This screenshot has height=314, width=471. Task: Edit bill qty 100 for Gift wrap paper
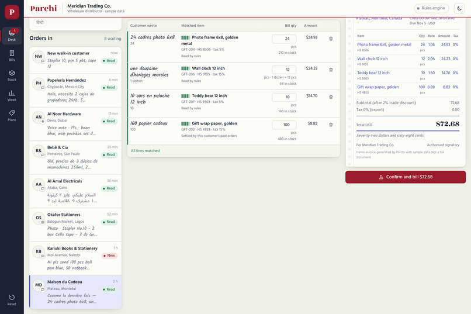pos(284,125)
